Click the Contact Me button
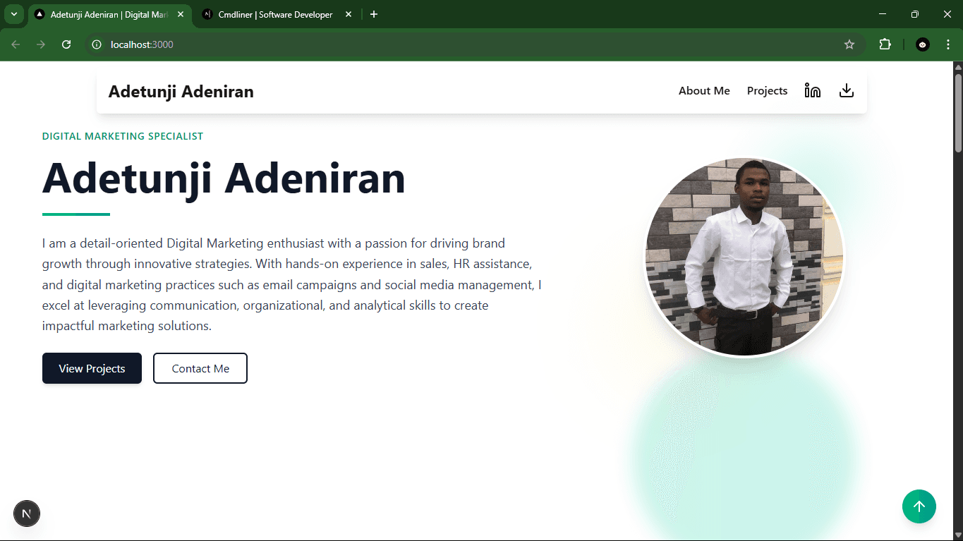The width and height of the screenshot is (963, 541). [x=200, y=368]
